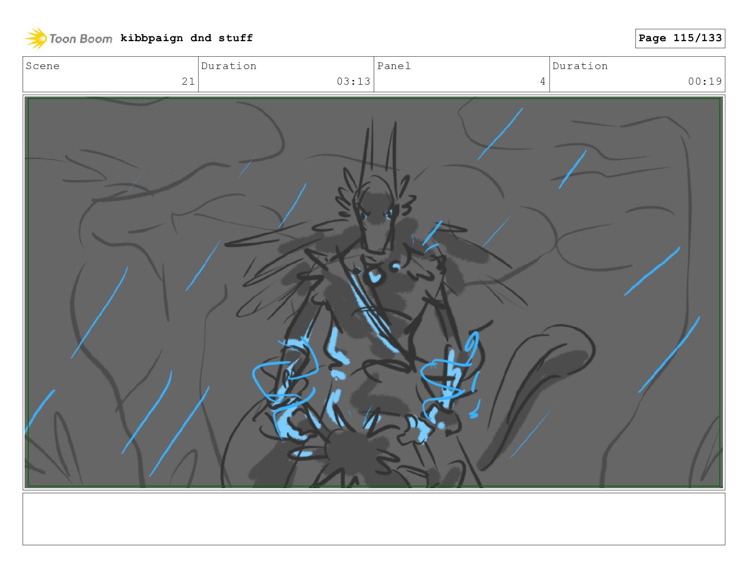
Task: Click the scene duration value '03:13'
Action: 353,81
